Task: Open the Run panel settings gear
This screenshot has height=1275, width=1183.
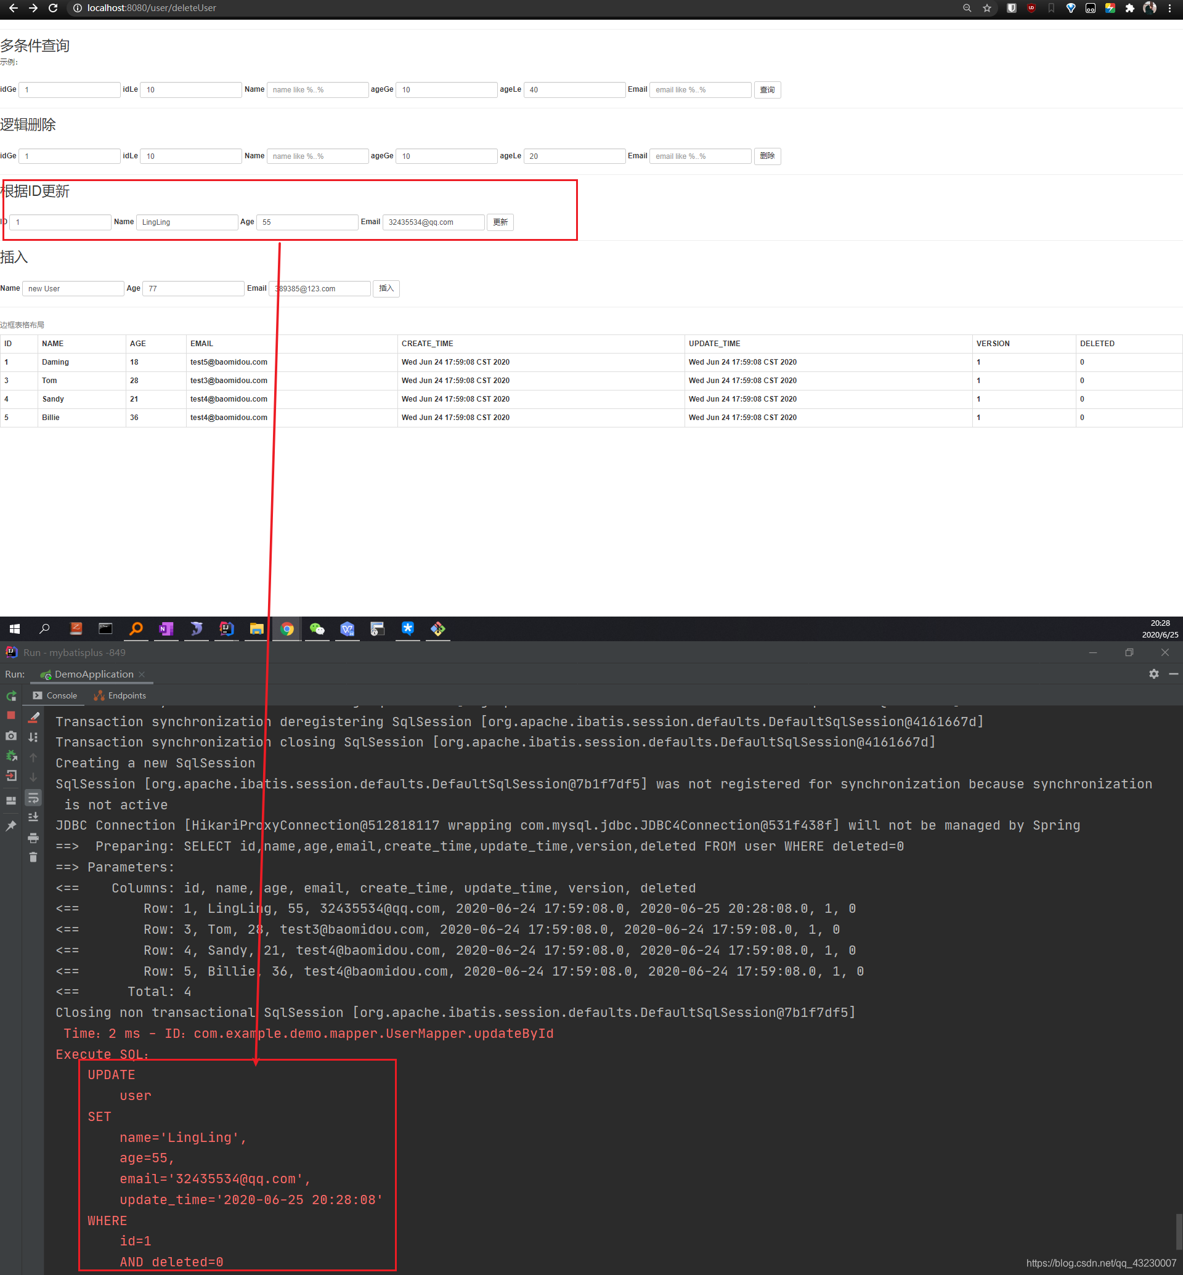Action: coord(1153,674)
